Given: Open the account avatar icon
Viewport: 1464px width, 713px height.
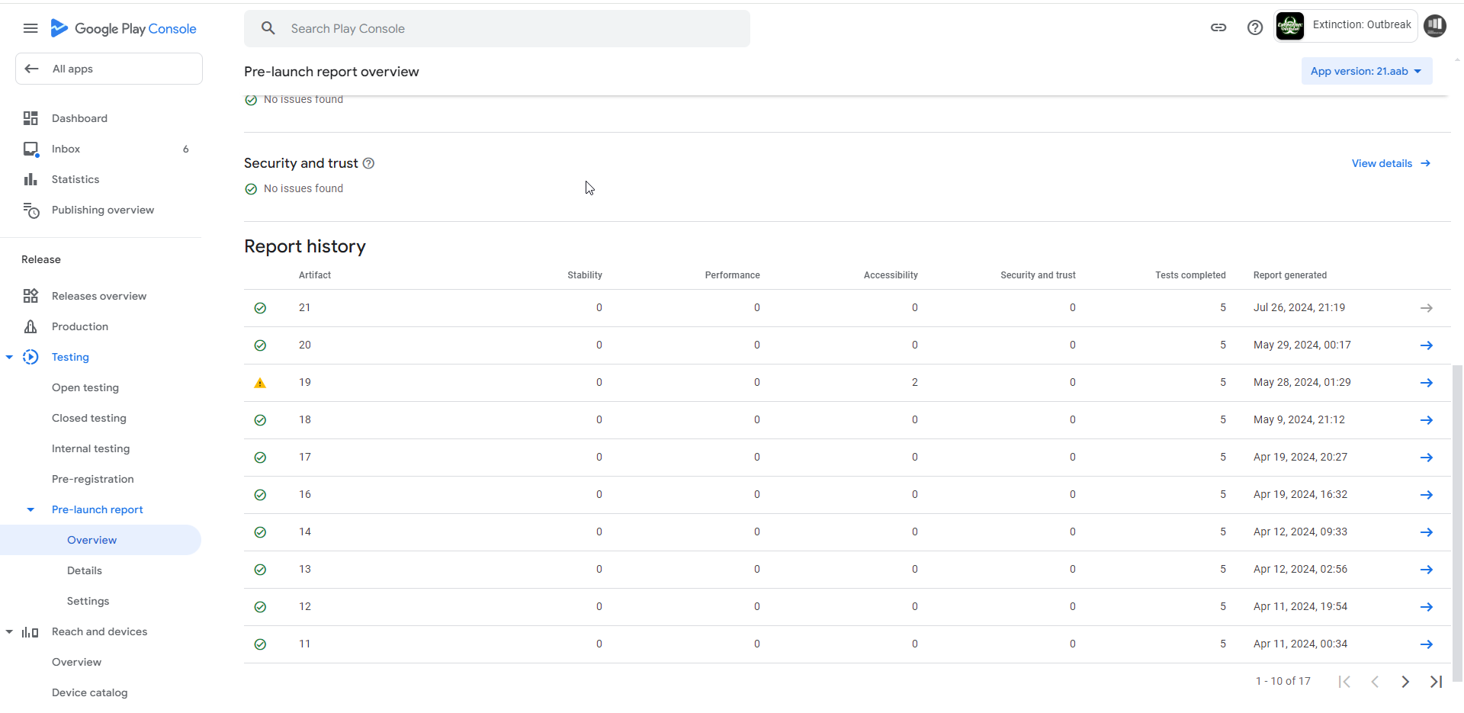Looking at the screenshot, I should click(1435, 26).
